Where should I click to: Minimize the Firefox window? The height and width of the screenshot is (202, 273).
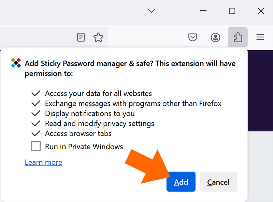(x=203, y=11)
